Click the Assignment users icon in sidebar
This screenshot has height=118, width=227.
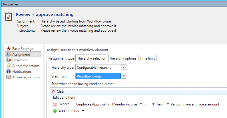point(8,54)
